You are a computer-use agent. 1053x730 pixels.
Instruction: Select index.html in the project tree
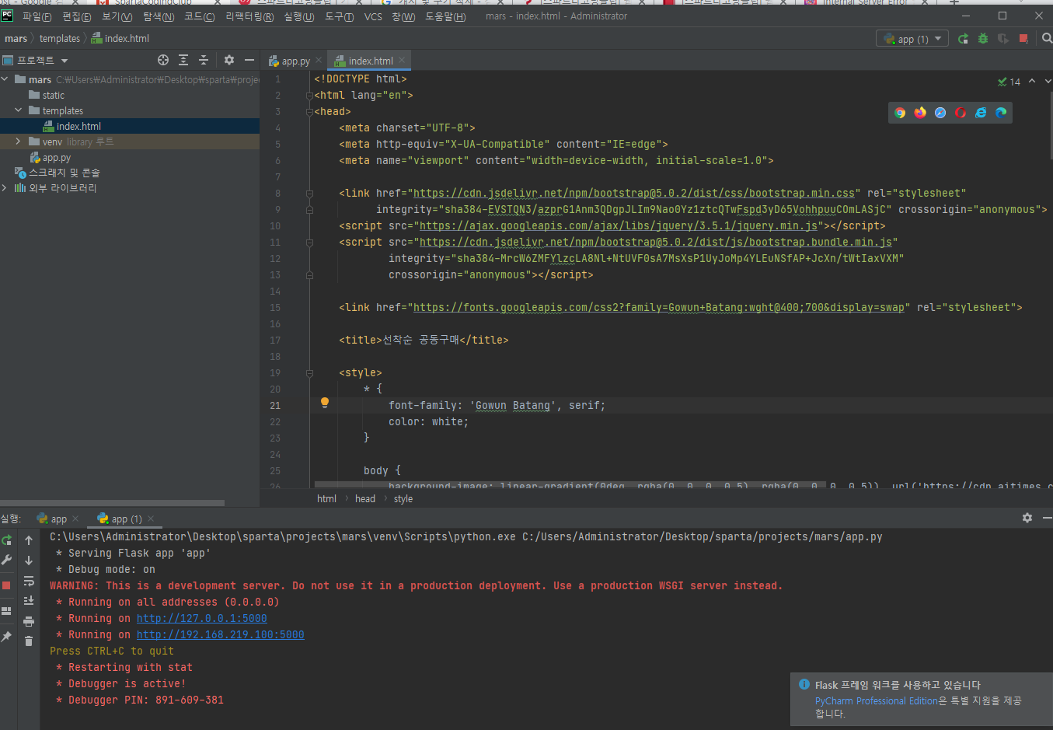coord(78,126)
